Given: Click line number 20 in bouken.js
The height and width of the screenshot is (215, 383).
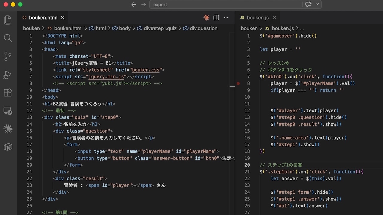Looking at the screenshot, I should pyautogui.click(x=247, y=165).
